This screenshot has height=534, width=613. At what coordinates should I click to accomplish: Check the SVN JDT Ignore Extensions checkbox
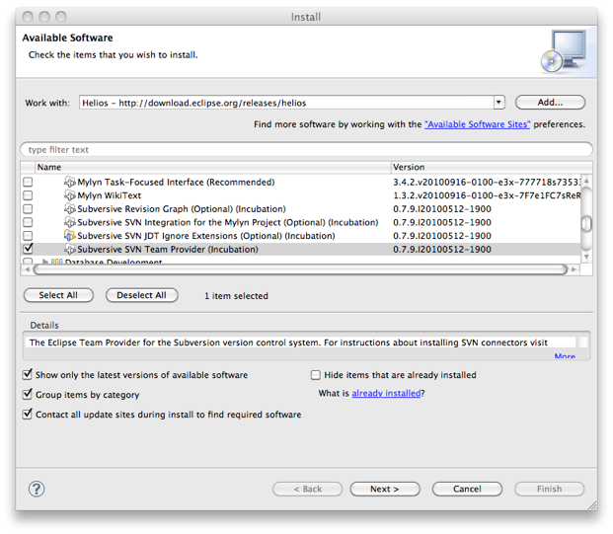click(x=28, y=236)
